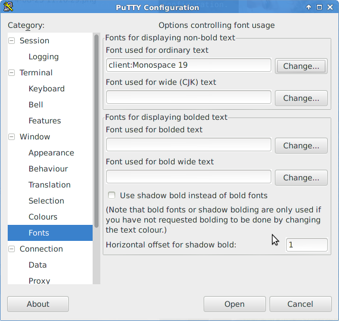This screenshot has height=321, width=339.
Task: Open the Selection category
Action: (46, 201)
